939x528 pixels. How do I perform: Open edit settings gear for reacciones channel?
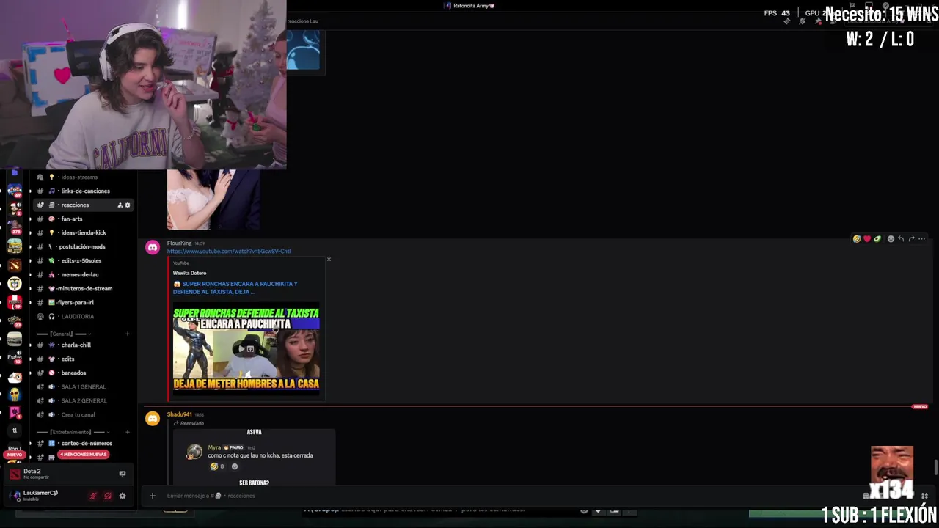(128, 205)
